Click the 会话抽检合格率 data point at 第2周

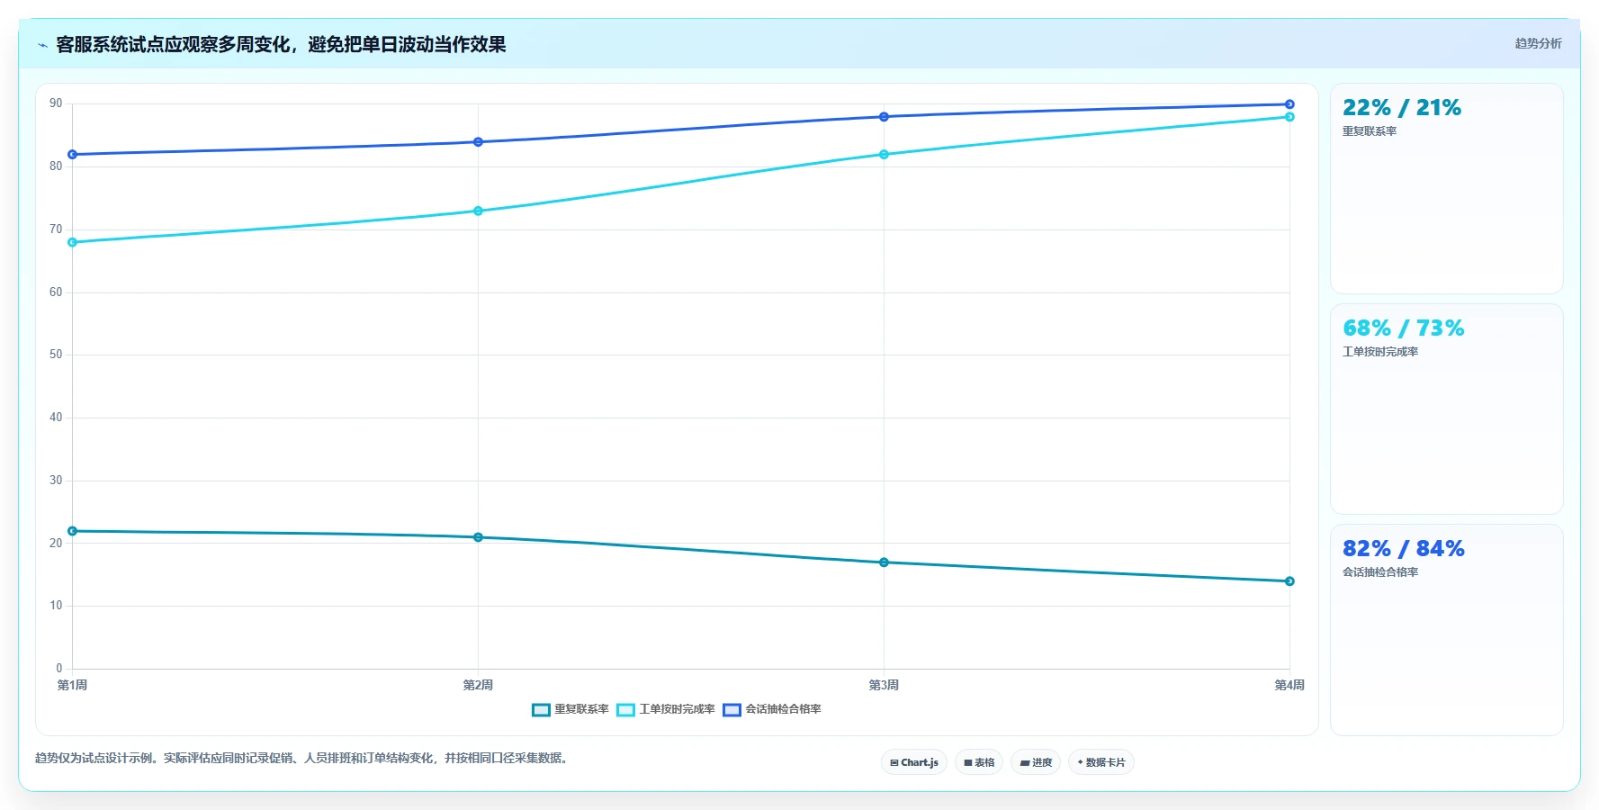(x=478, y=142)
